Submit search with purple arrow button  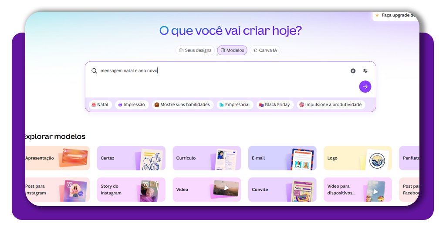coord(365,87)
